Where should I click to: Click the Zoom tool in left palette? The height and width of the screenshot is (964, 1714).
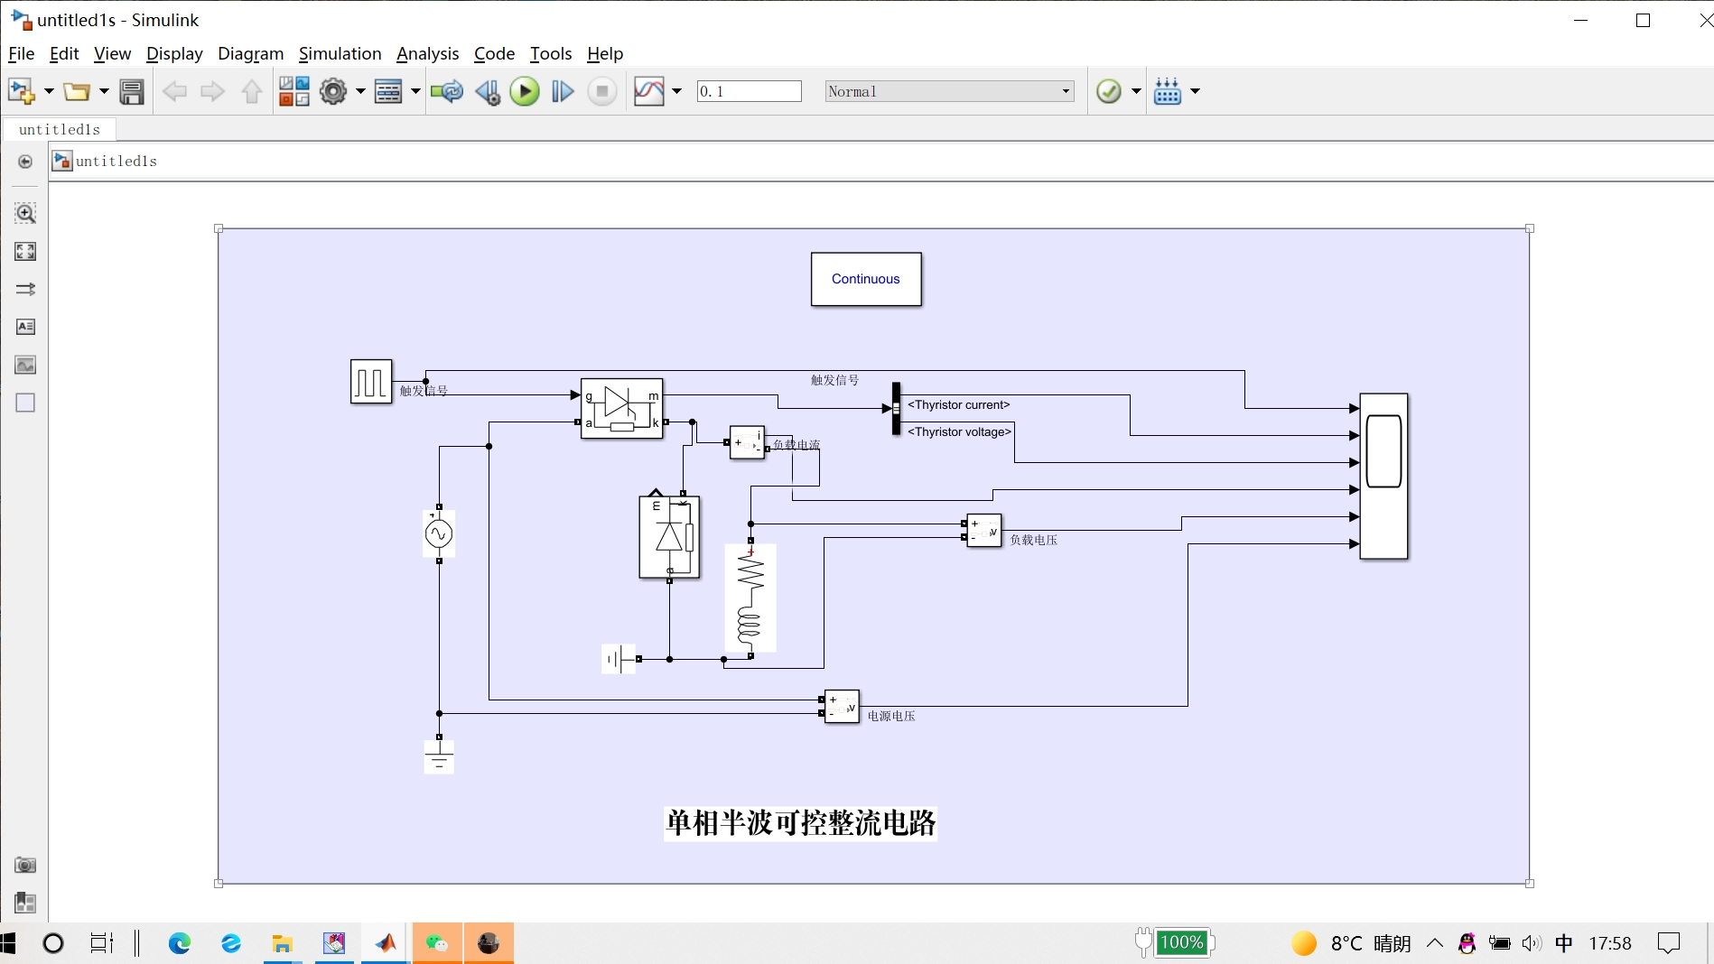click(25, 214)
